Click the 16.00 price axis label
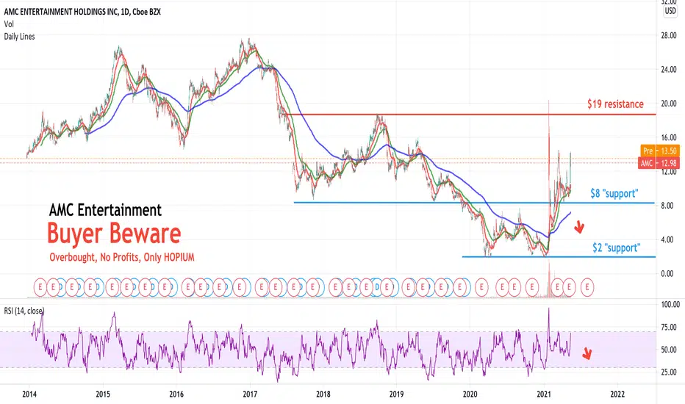Viewport: 685px width, 404px height. tap(668, 137)
